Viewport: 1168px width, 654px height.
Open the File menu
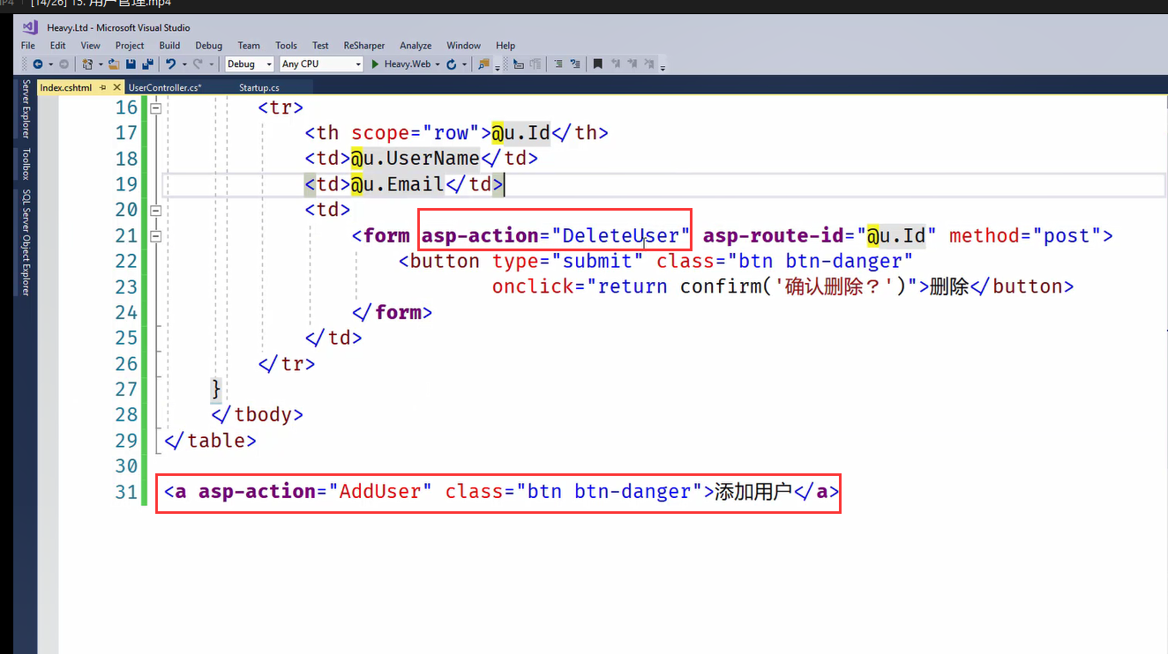(x=28, y=46)
